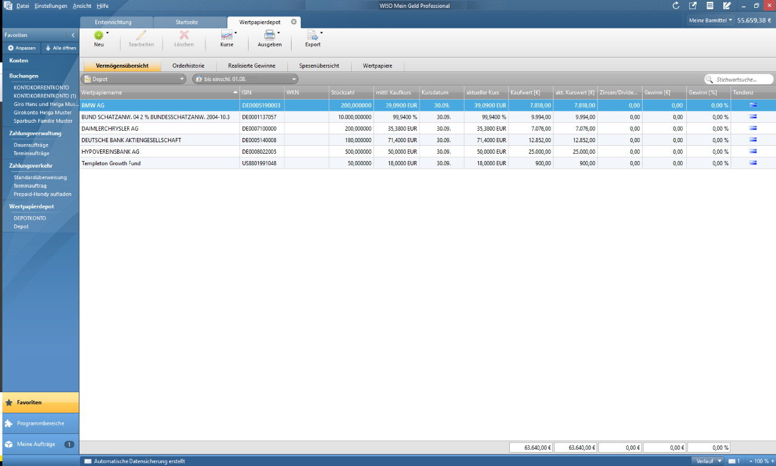Click the Ausgeben printer icon
The height and width of the screenshot is (466, 776).
click(269, 35)
